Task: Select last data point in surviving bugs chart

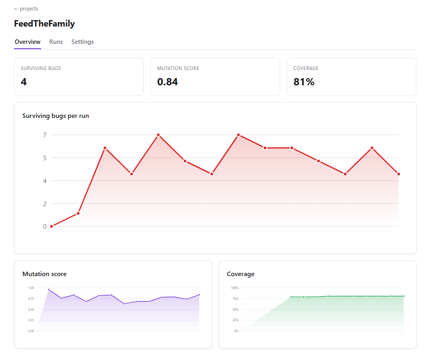Action: click(399, 174)
